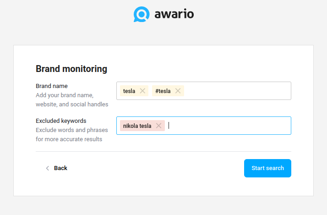Click the Awario logo icon
The height and width of the screenshot is (215, 327).
point(142,14)
